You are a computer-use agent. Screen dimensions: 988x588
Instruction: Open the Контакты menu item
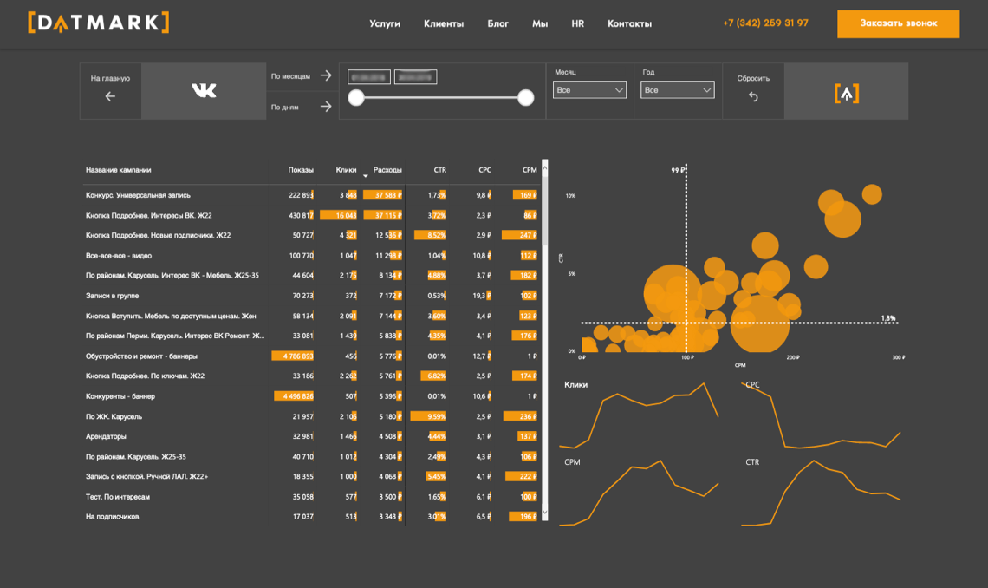pyautogui.click(x=629, y=23)
